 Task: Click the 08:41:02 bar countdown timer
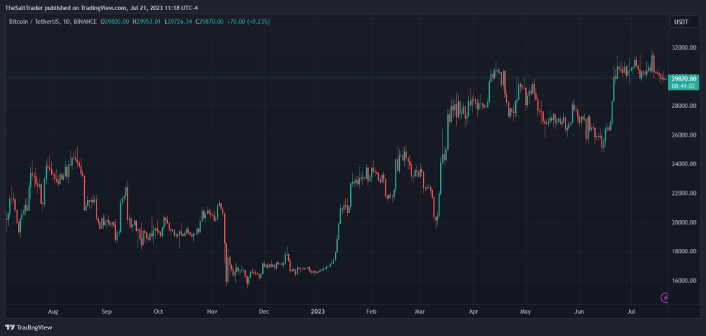683,86
